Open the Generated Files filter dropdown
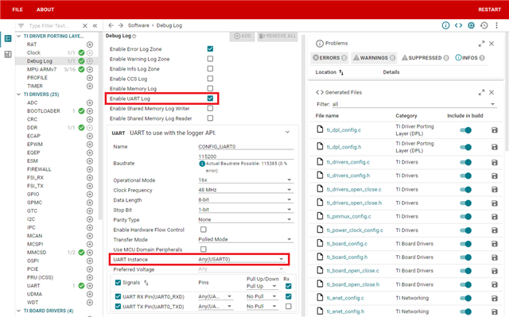 pos(414,104)
